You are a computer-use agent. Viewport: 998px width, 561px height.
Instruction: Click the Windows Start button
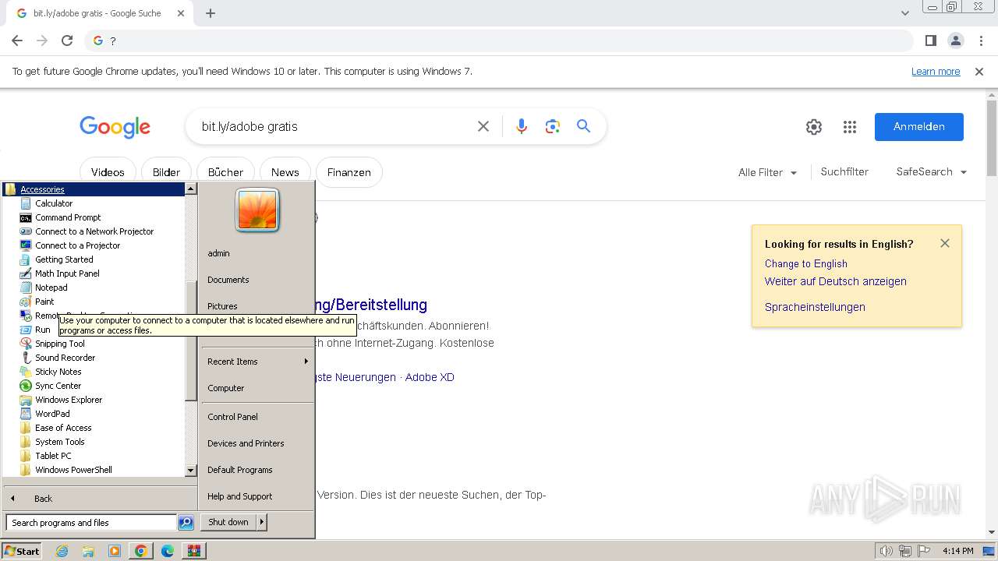click(21, 551)
